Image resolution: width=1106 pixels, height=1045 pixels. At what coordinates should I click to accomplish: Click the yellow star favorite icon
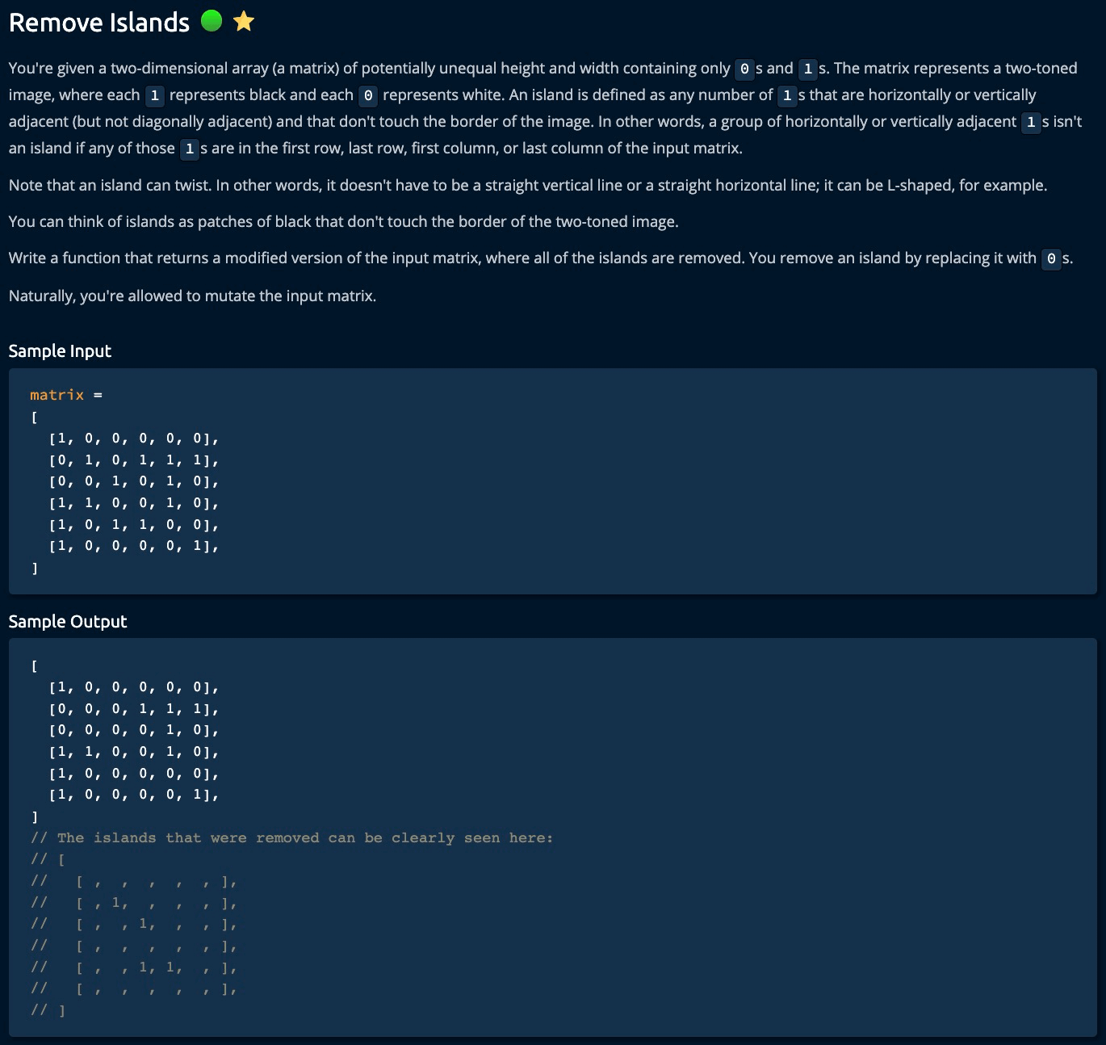coord(244,22)
